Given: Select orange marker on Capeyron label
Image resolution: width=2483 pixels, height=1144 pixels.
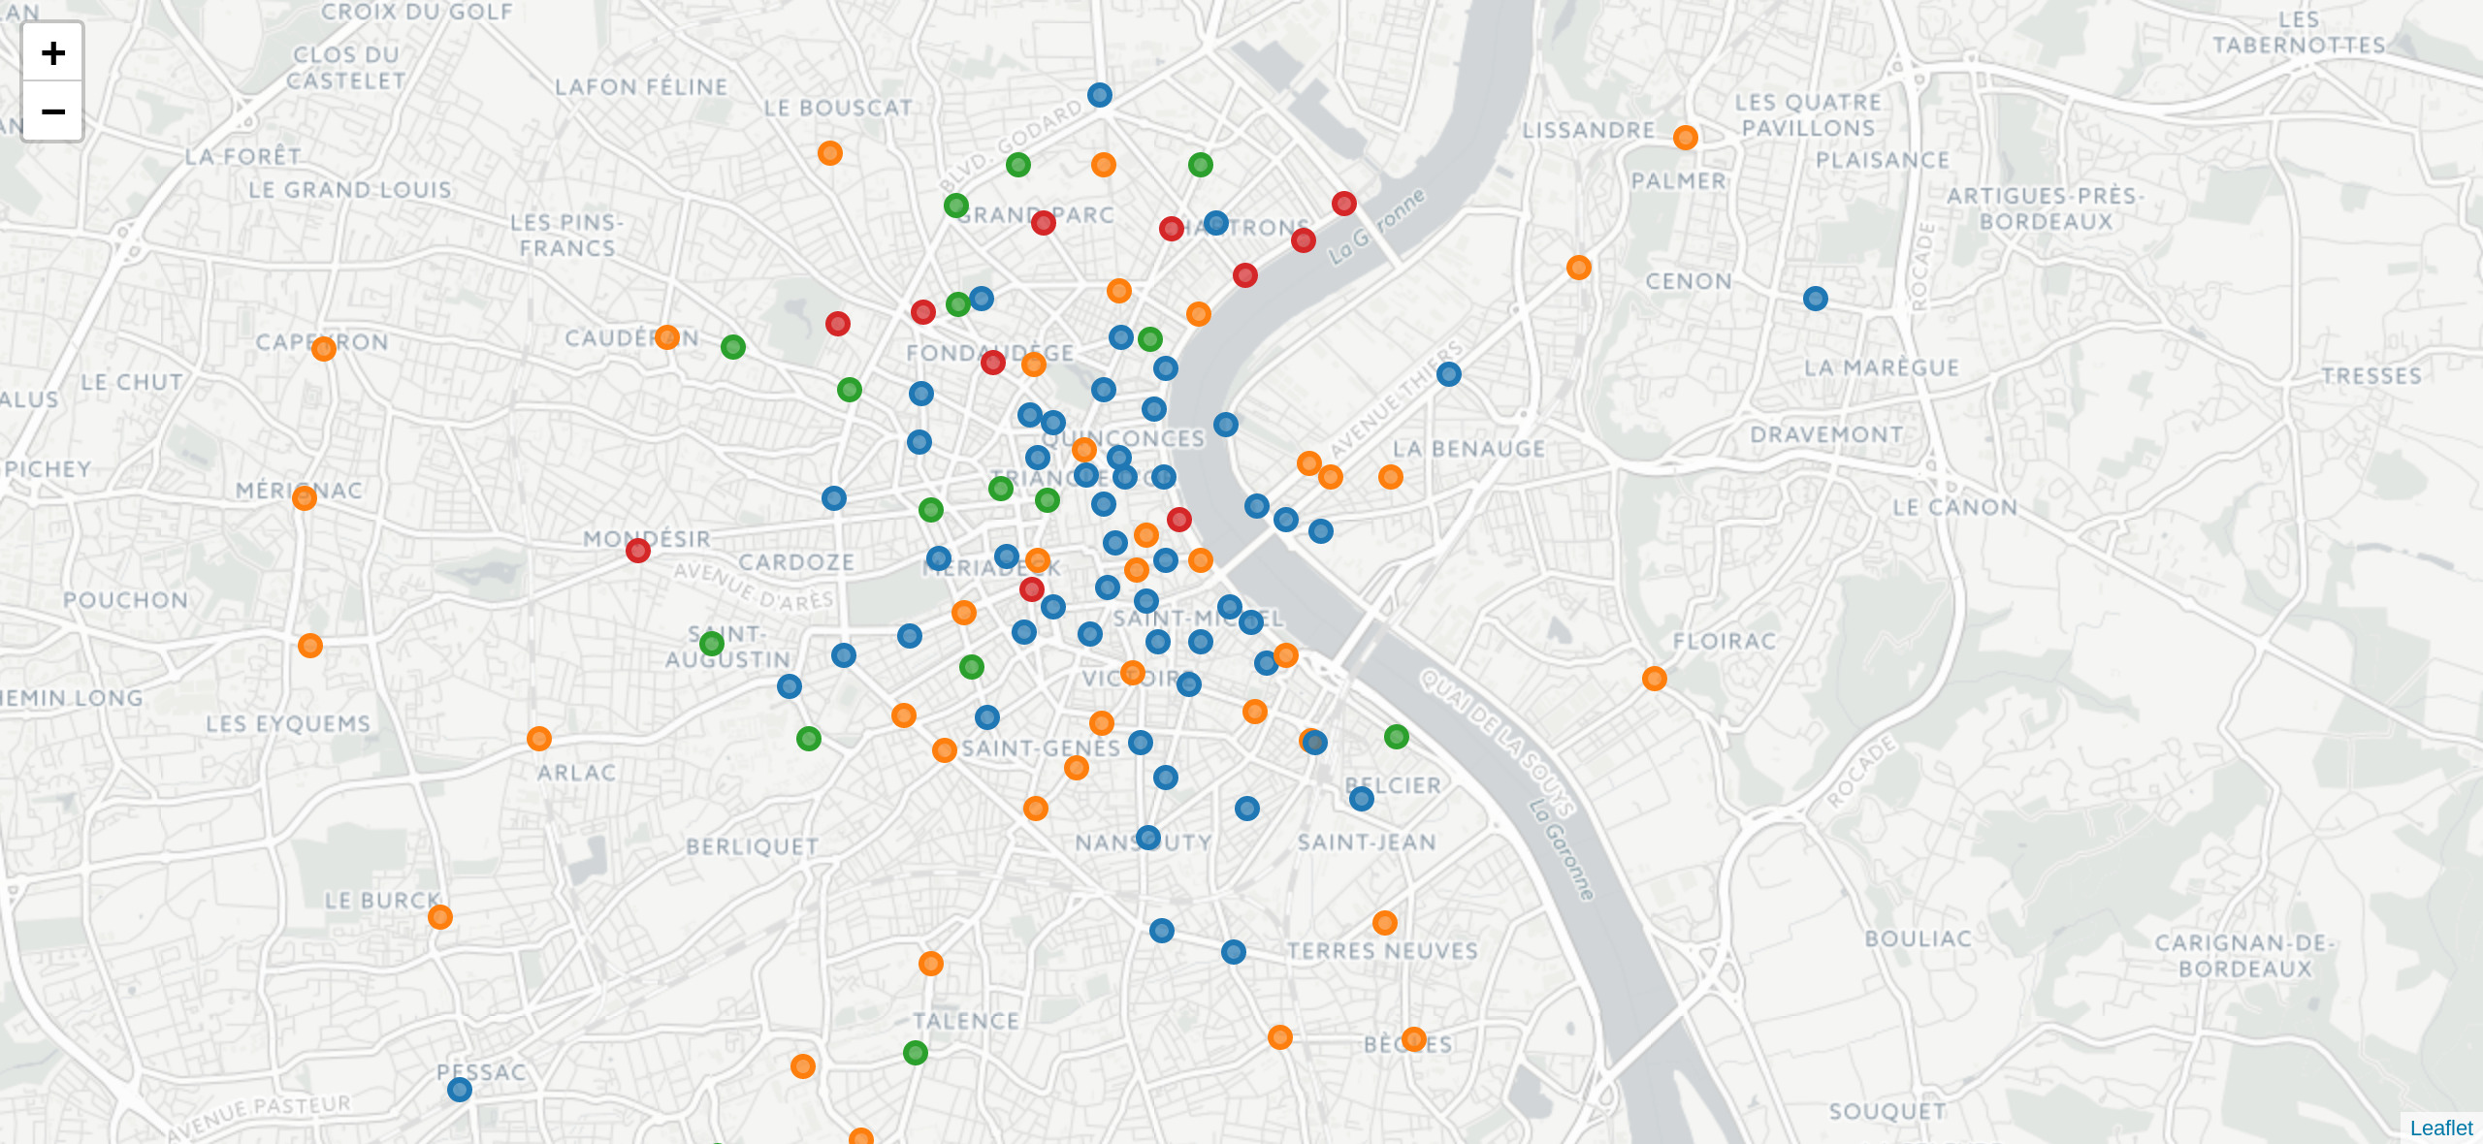Looking at the screenshot, I should click(x=324, y=348).
